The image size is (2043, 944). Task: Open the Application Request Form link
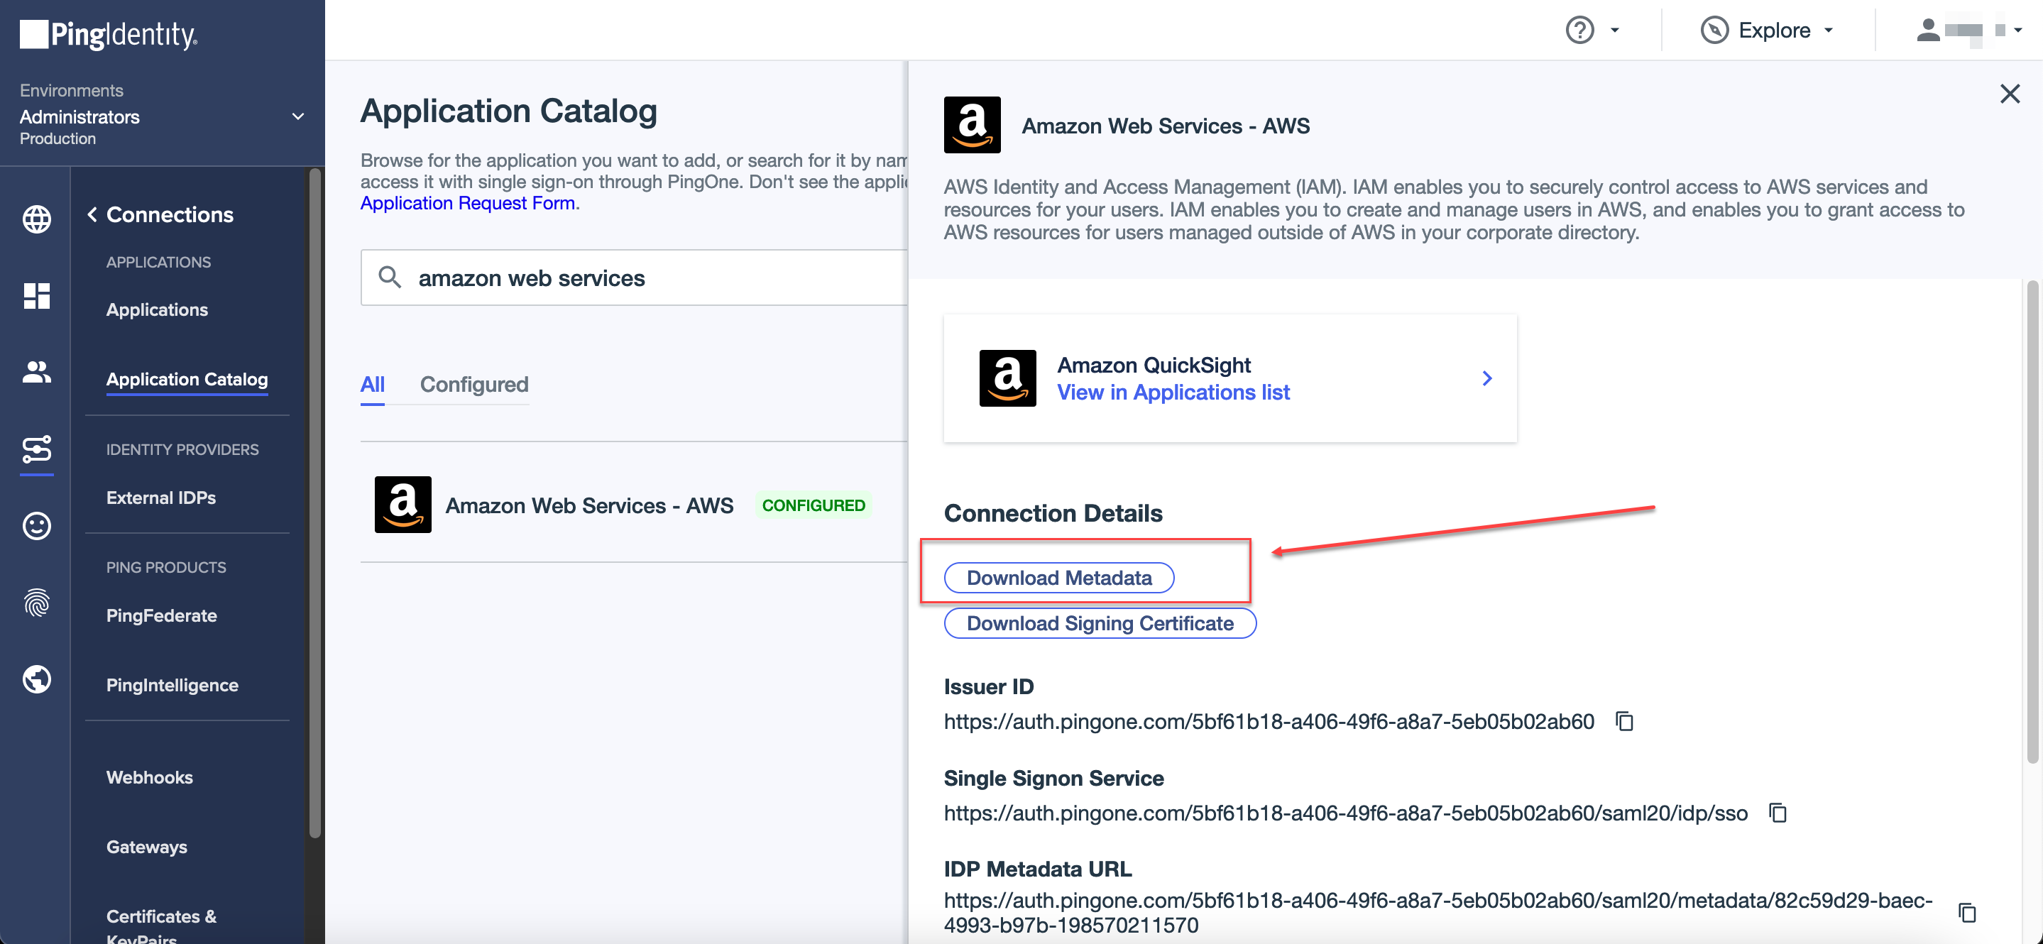coord(467,203)
